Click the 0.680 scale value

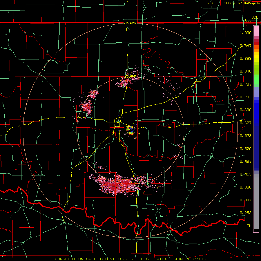(x=246, y=110)
